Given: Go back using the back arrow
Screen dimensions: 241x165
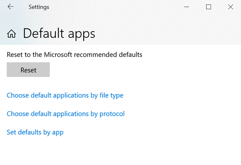Looking at the screenshot, I should click(10, 7).
